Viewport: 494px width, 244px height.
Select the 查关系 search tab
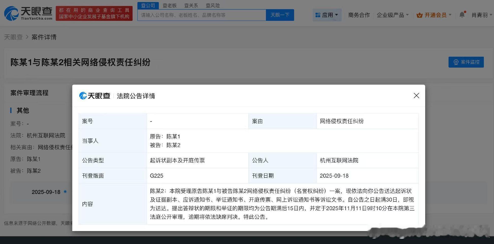(x=191, y=6)
